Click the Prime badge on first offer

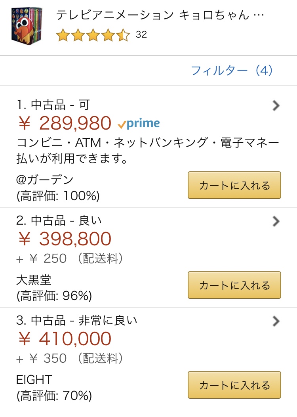139,124
